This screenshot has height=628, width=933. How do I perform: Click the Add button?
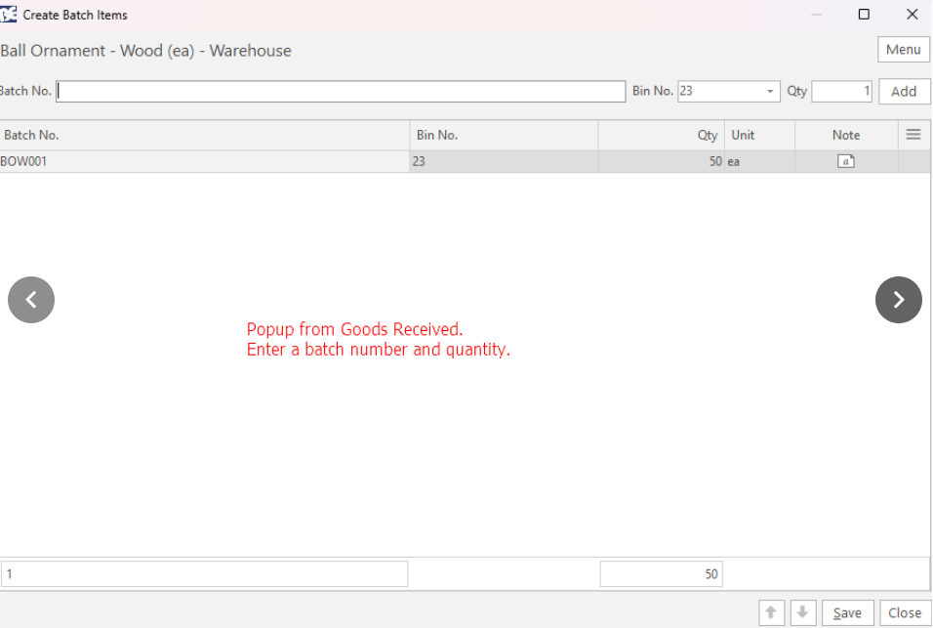pyautogui.click(x=904, y=91)
